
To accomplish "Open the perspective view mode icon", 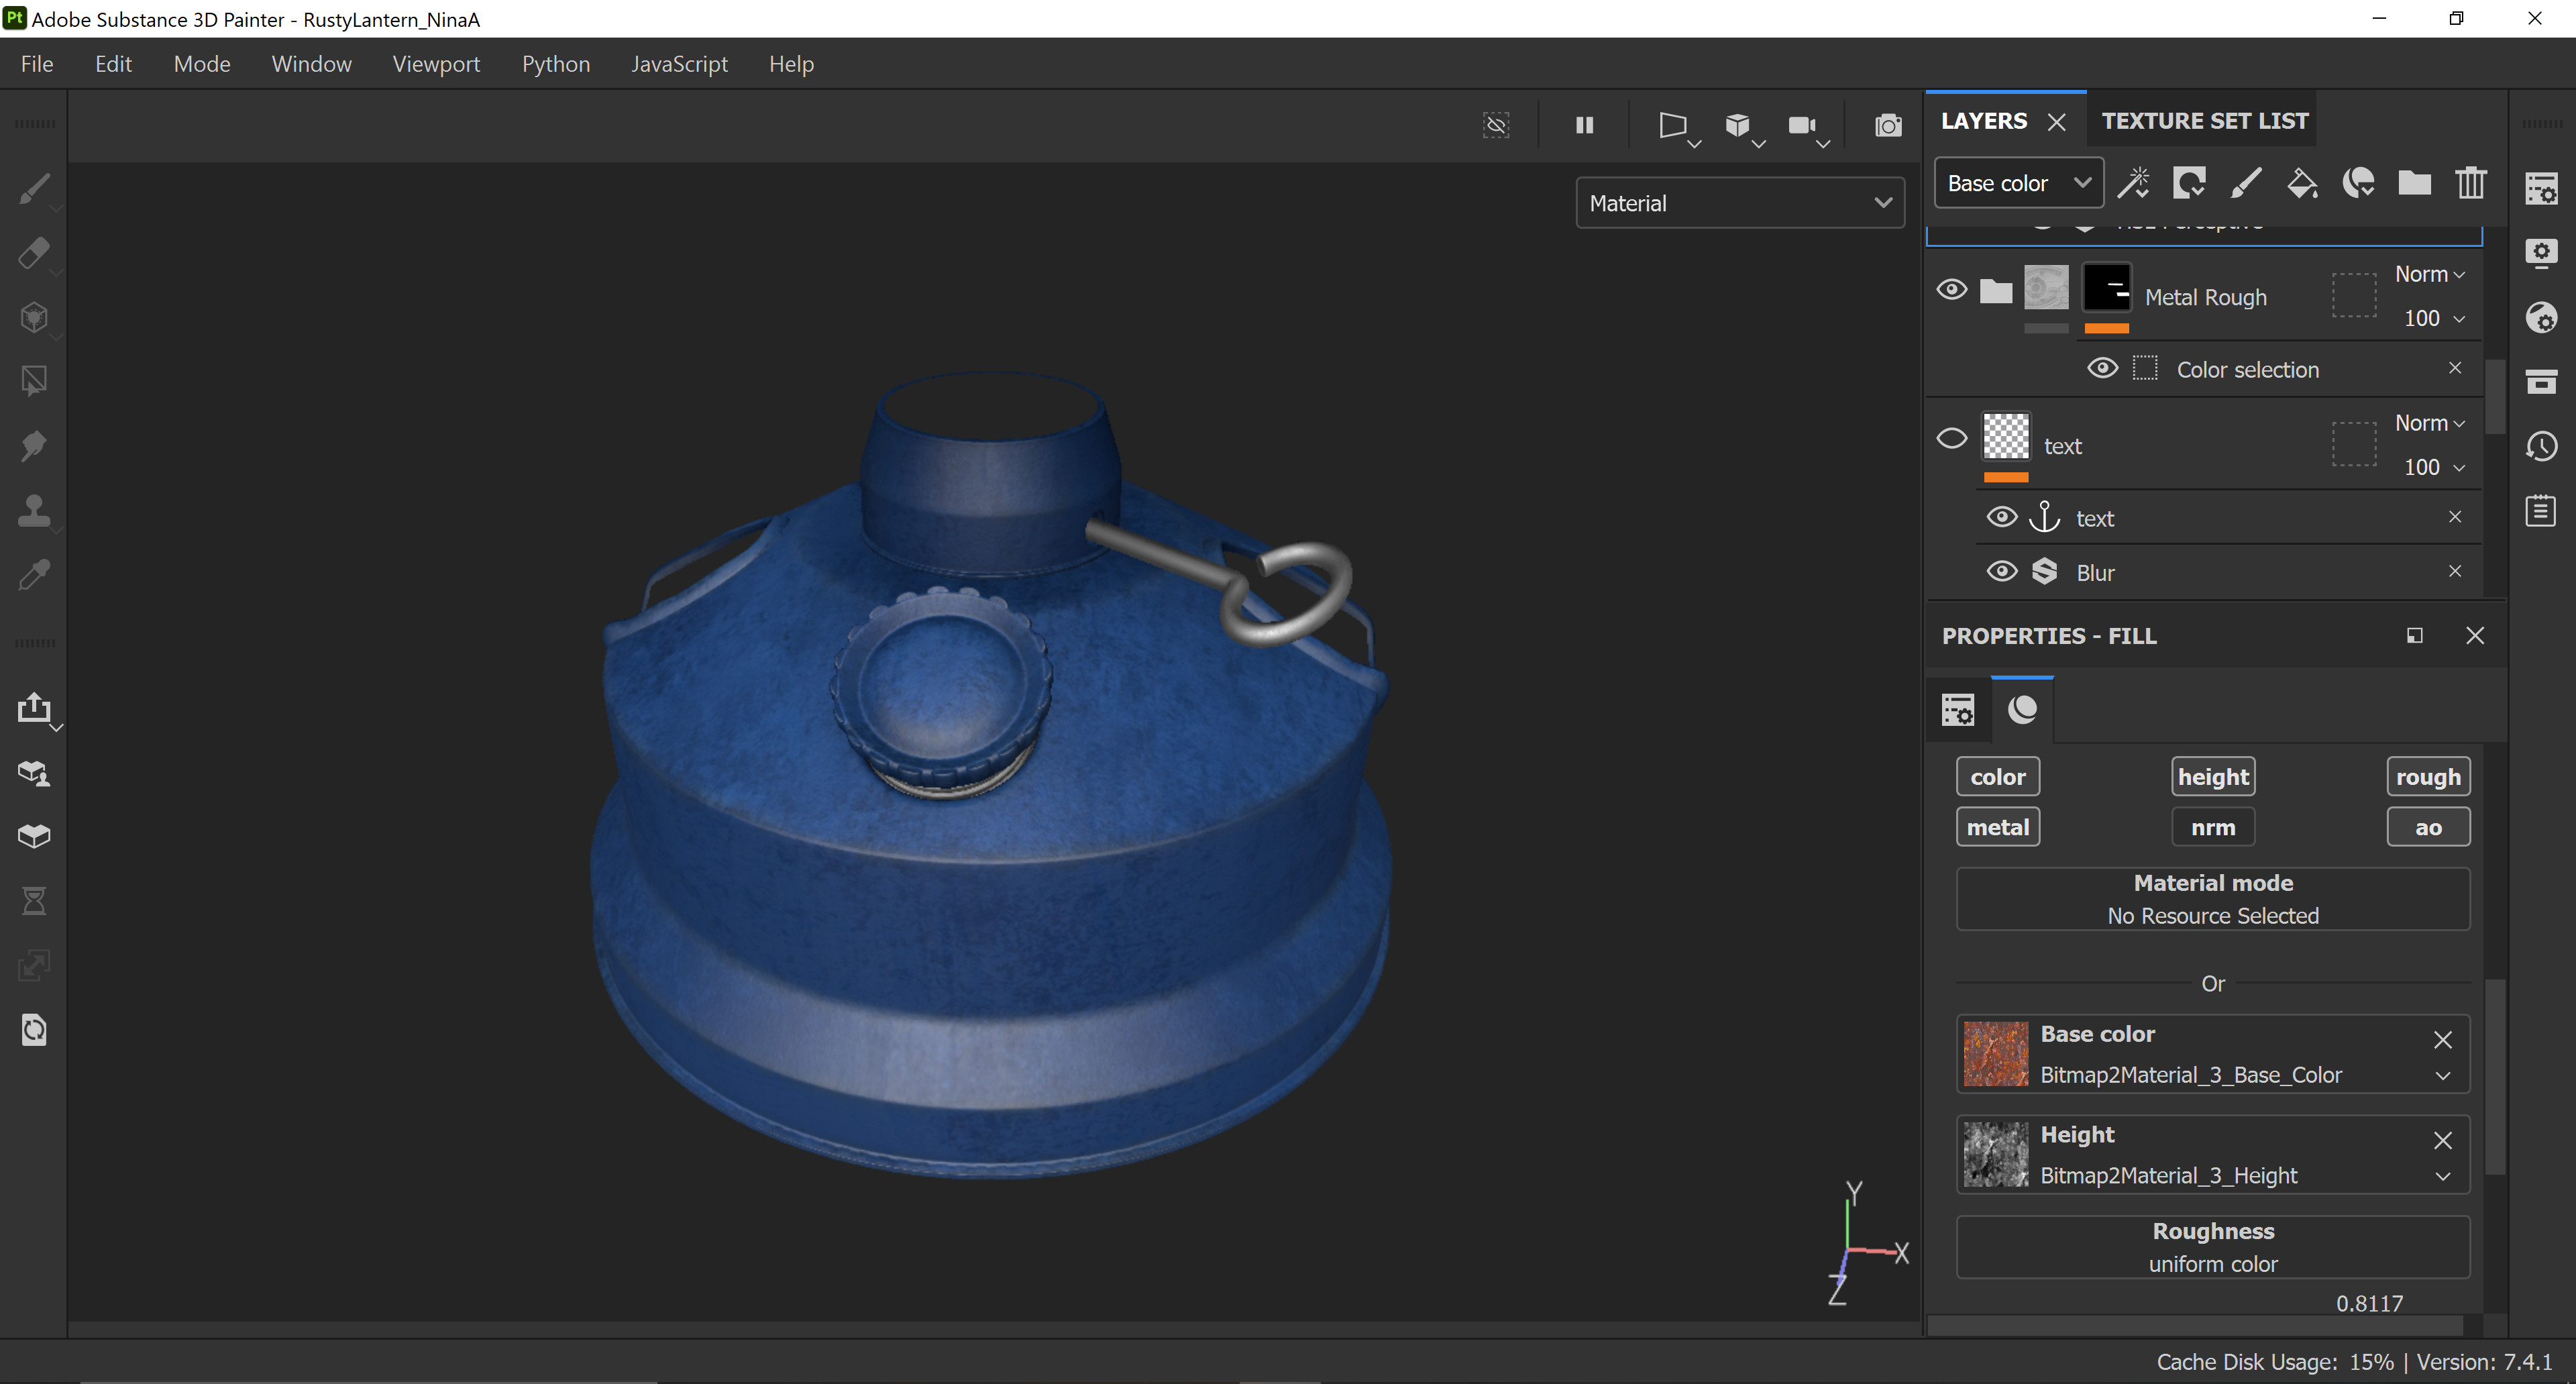I will click(x=1673, y=125).
